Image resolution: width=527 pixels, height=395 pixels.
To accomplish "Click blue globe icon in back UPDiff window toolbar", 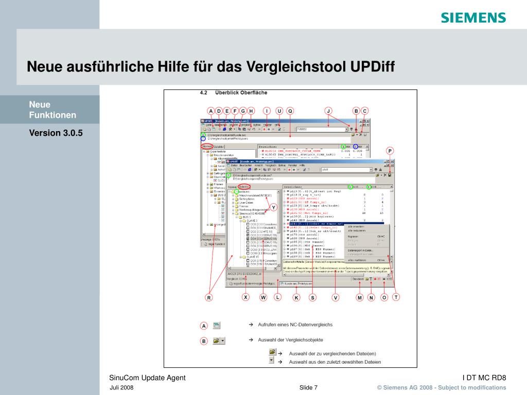I will [x=224, y=129].
